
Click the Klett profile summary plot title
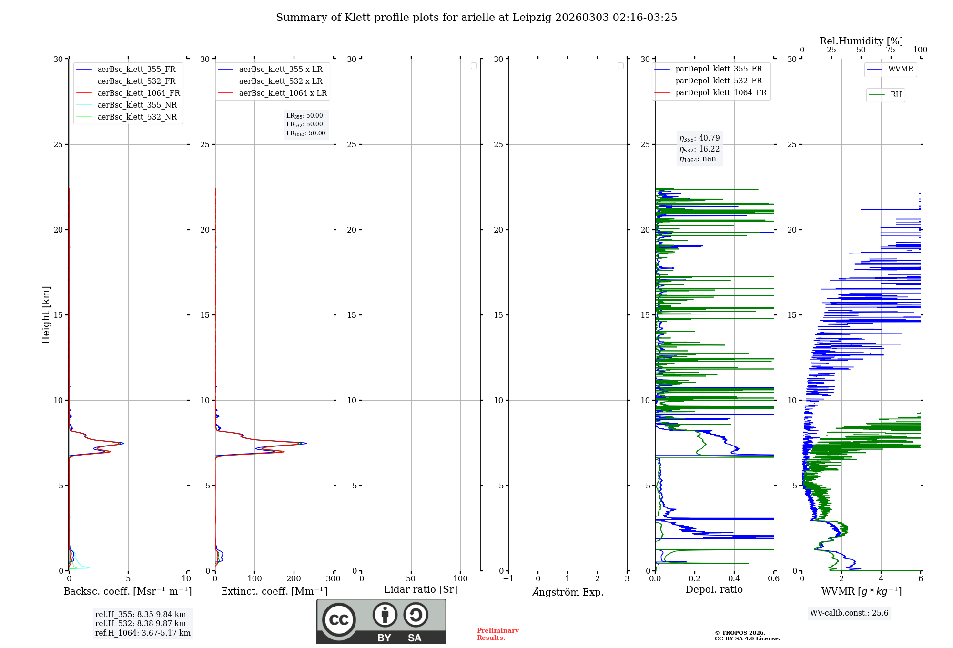(476, 18)
